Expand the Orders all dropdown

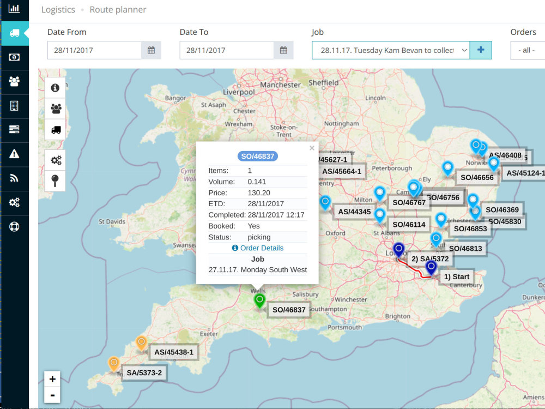(x=528, y=50)
